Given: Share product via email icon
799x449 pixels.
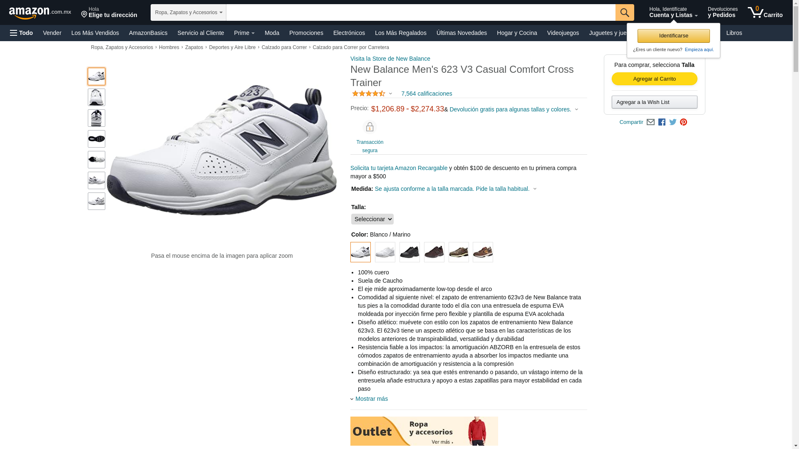Looking at the screenshot, I should [650, 122].
